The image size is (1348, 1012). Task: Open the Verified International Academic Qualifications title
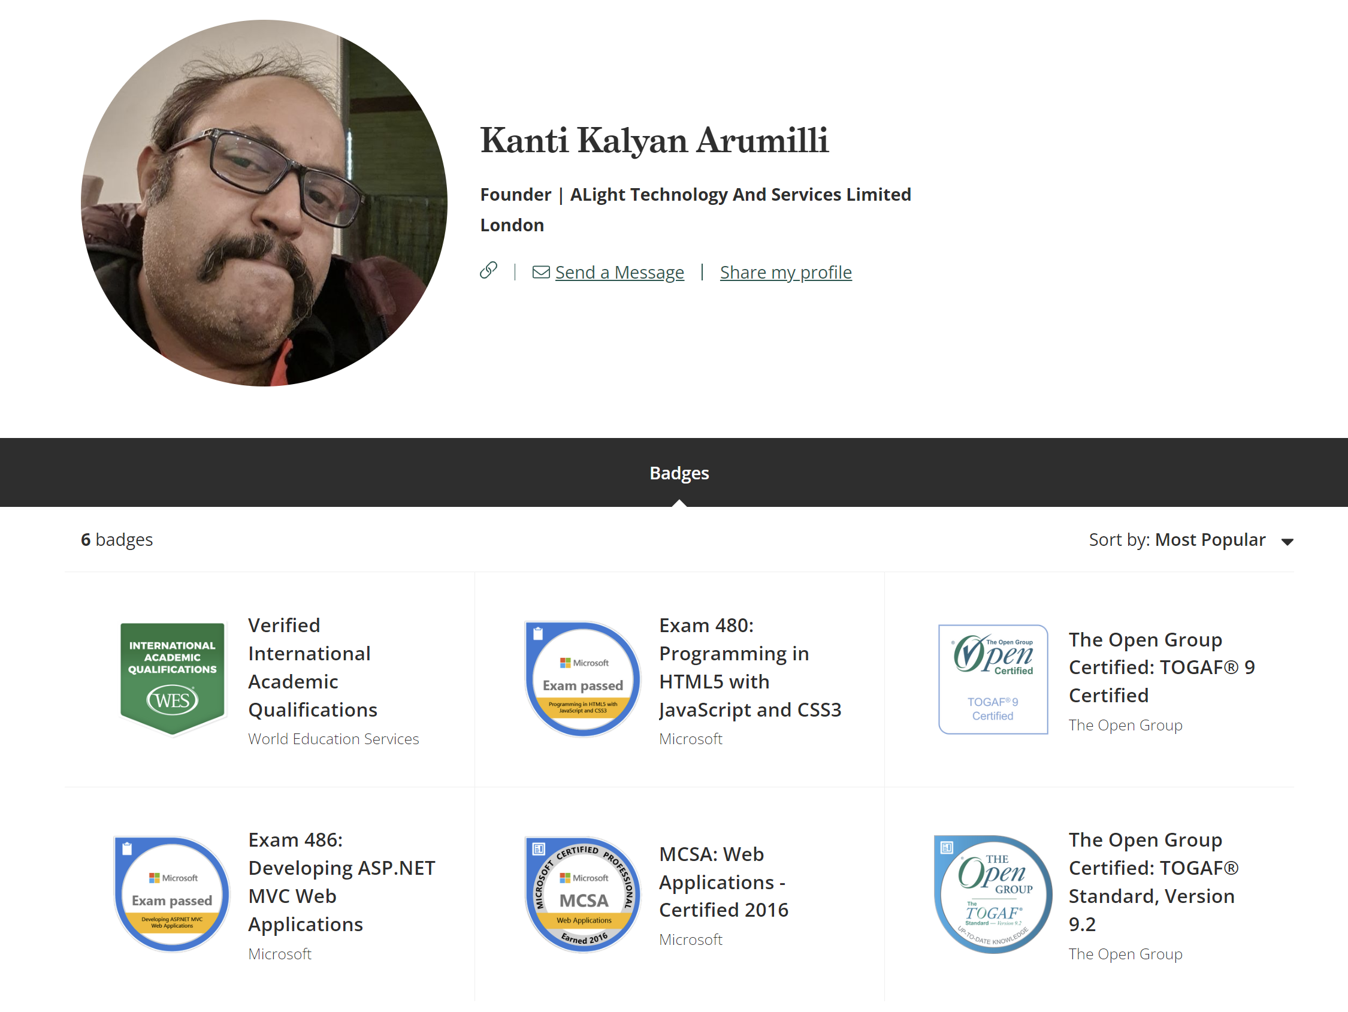[312, 667]
